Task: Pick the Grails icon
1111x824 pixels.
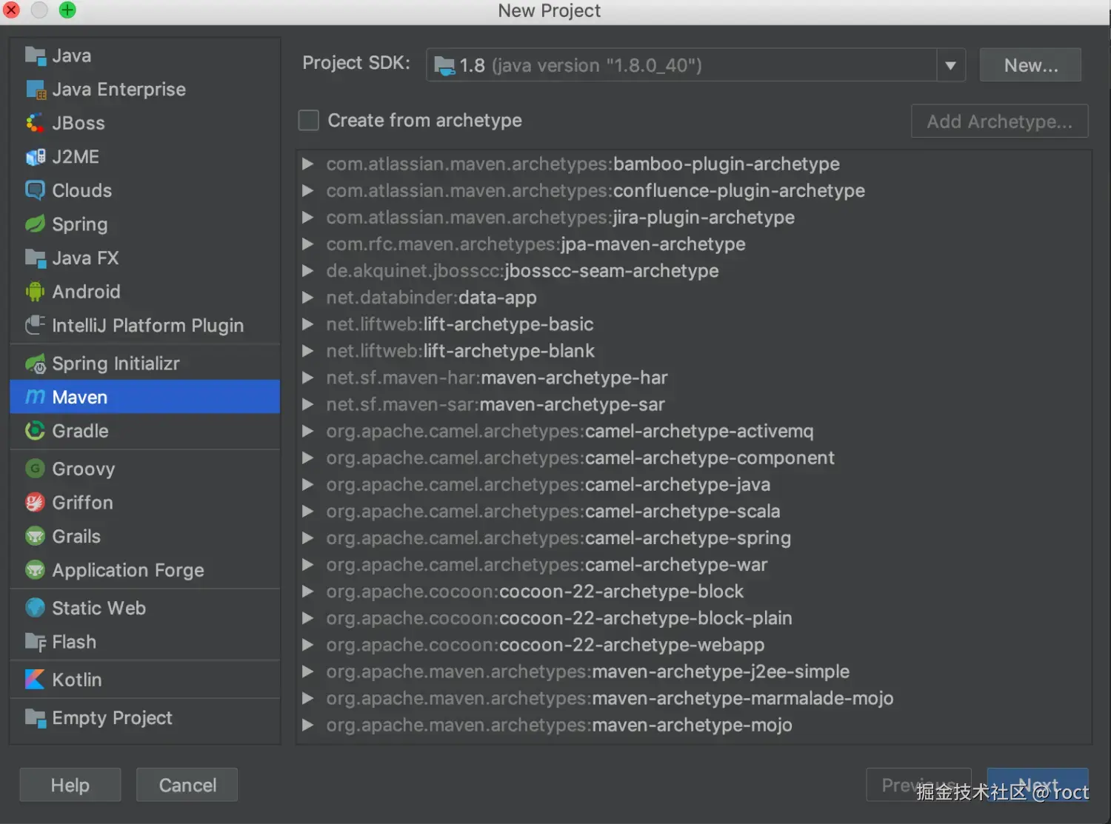Action: click(35, 536)
